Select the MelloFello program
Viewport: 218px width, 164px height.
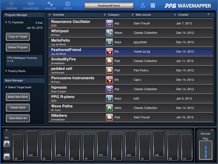[x=131, y=42]
